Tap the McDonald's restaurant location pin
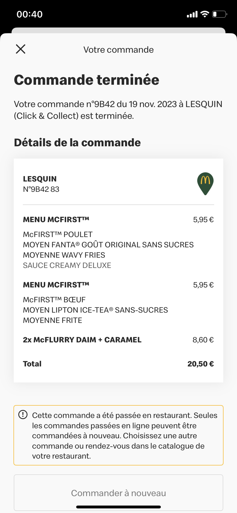Screen dimensions: 237x513 205,183
